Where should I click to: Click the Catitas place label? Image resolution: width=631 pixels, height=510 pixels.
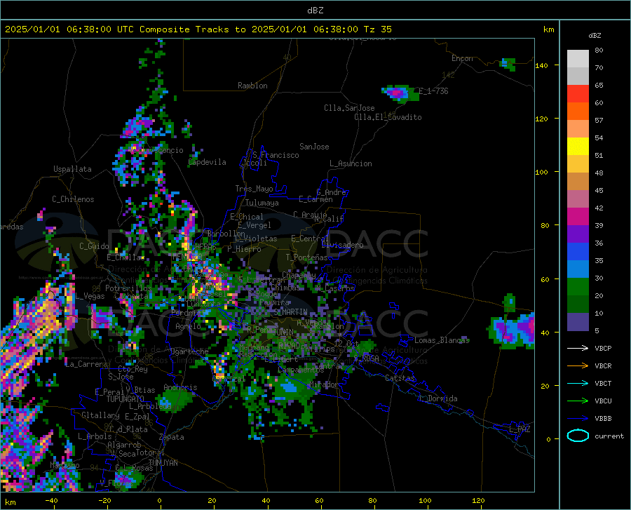pyautogui.click(x=400, y=378)
